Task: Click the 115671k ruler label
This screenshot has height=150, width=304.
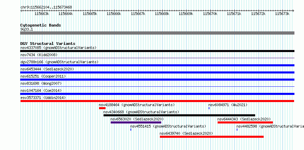Action: 234,14
